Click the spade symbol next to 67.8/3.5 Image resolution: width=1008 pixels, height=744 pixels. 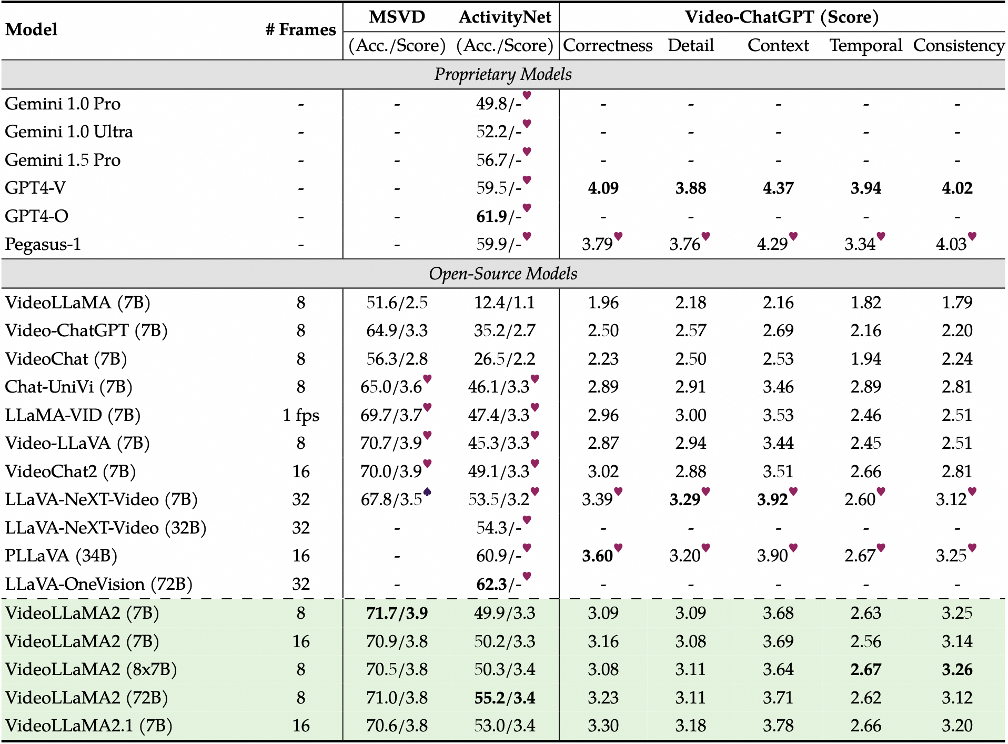427,491
